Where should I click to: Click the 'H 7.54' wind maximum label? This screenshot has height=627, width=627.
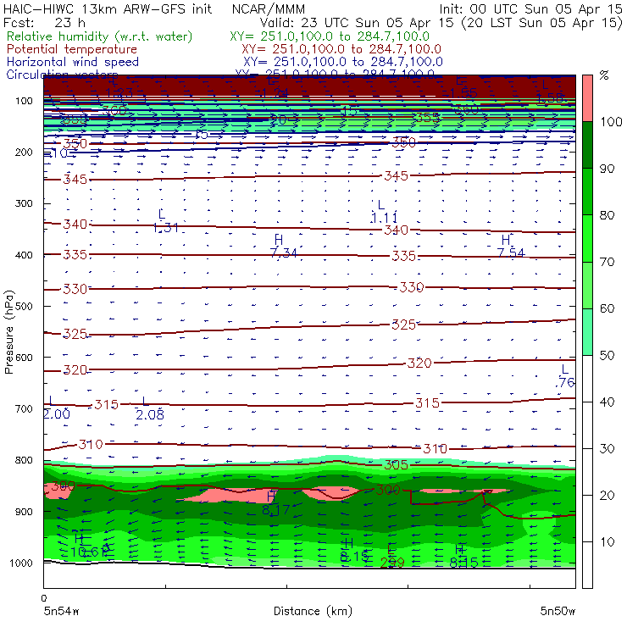coord(511,247)
